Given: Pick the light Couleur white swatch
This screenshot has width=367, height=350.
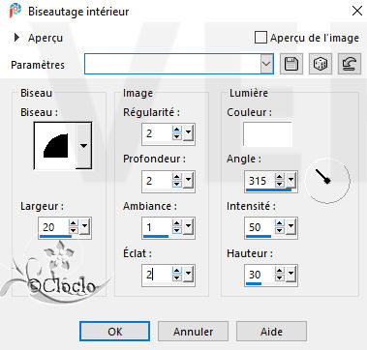Looking at the screenshot, I should coord(267,134).
